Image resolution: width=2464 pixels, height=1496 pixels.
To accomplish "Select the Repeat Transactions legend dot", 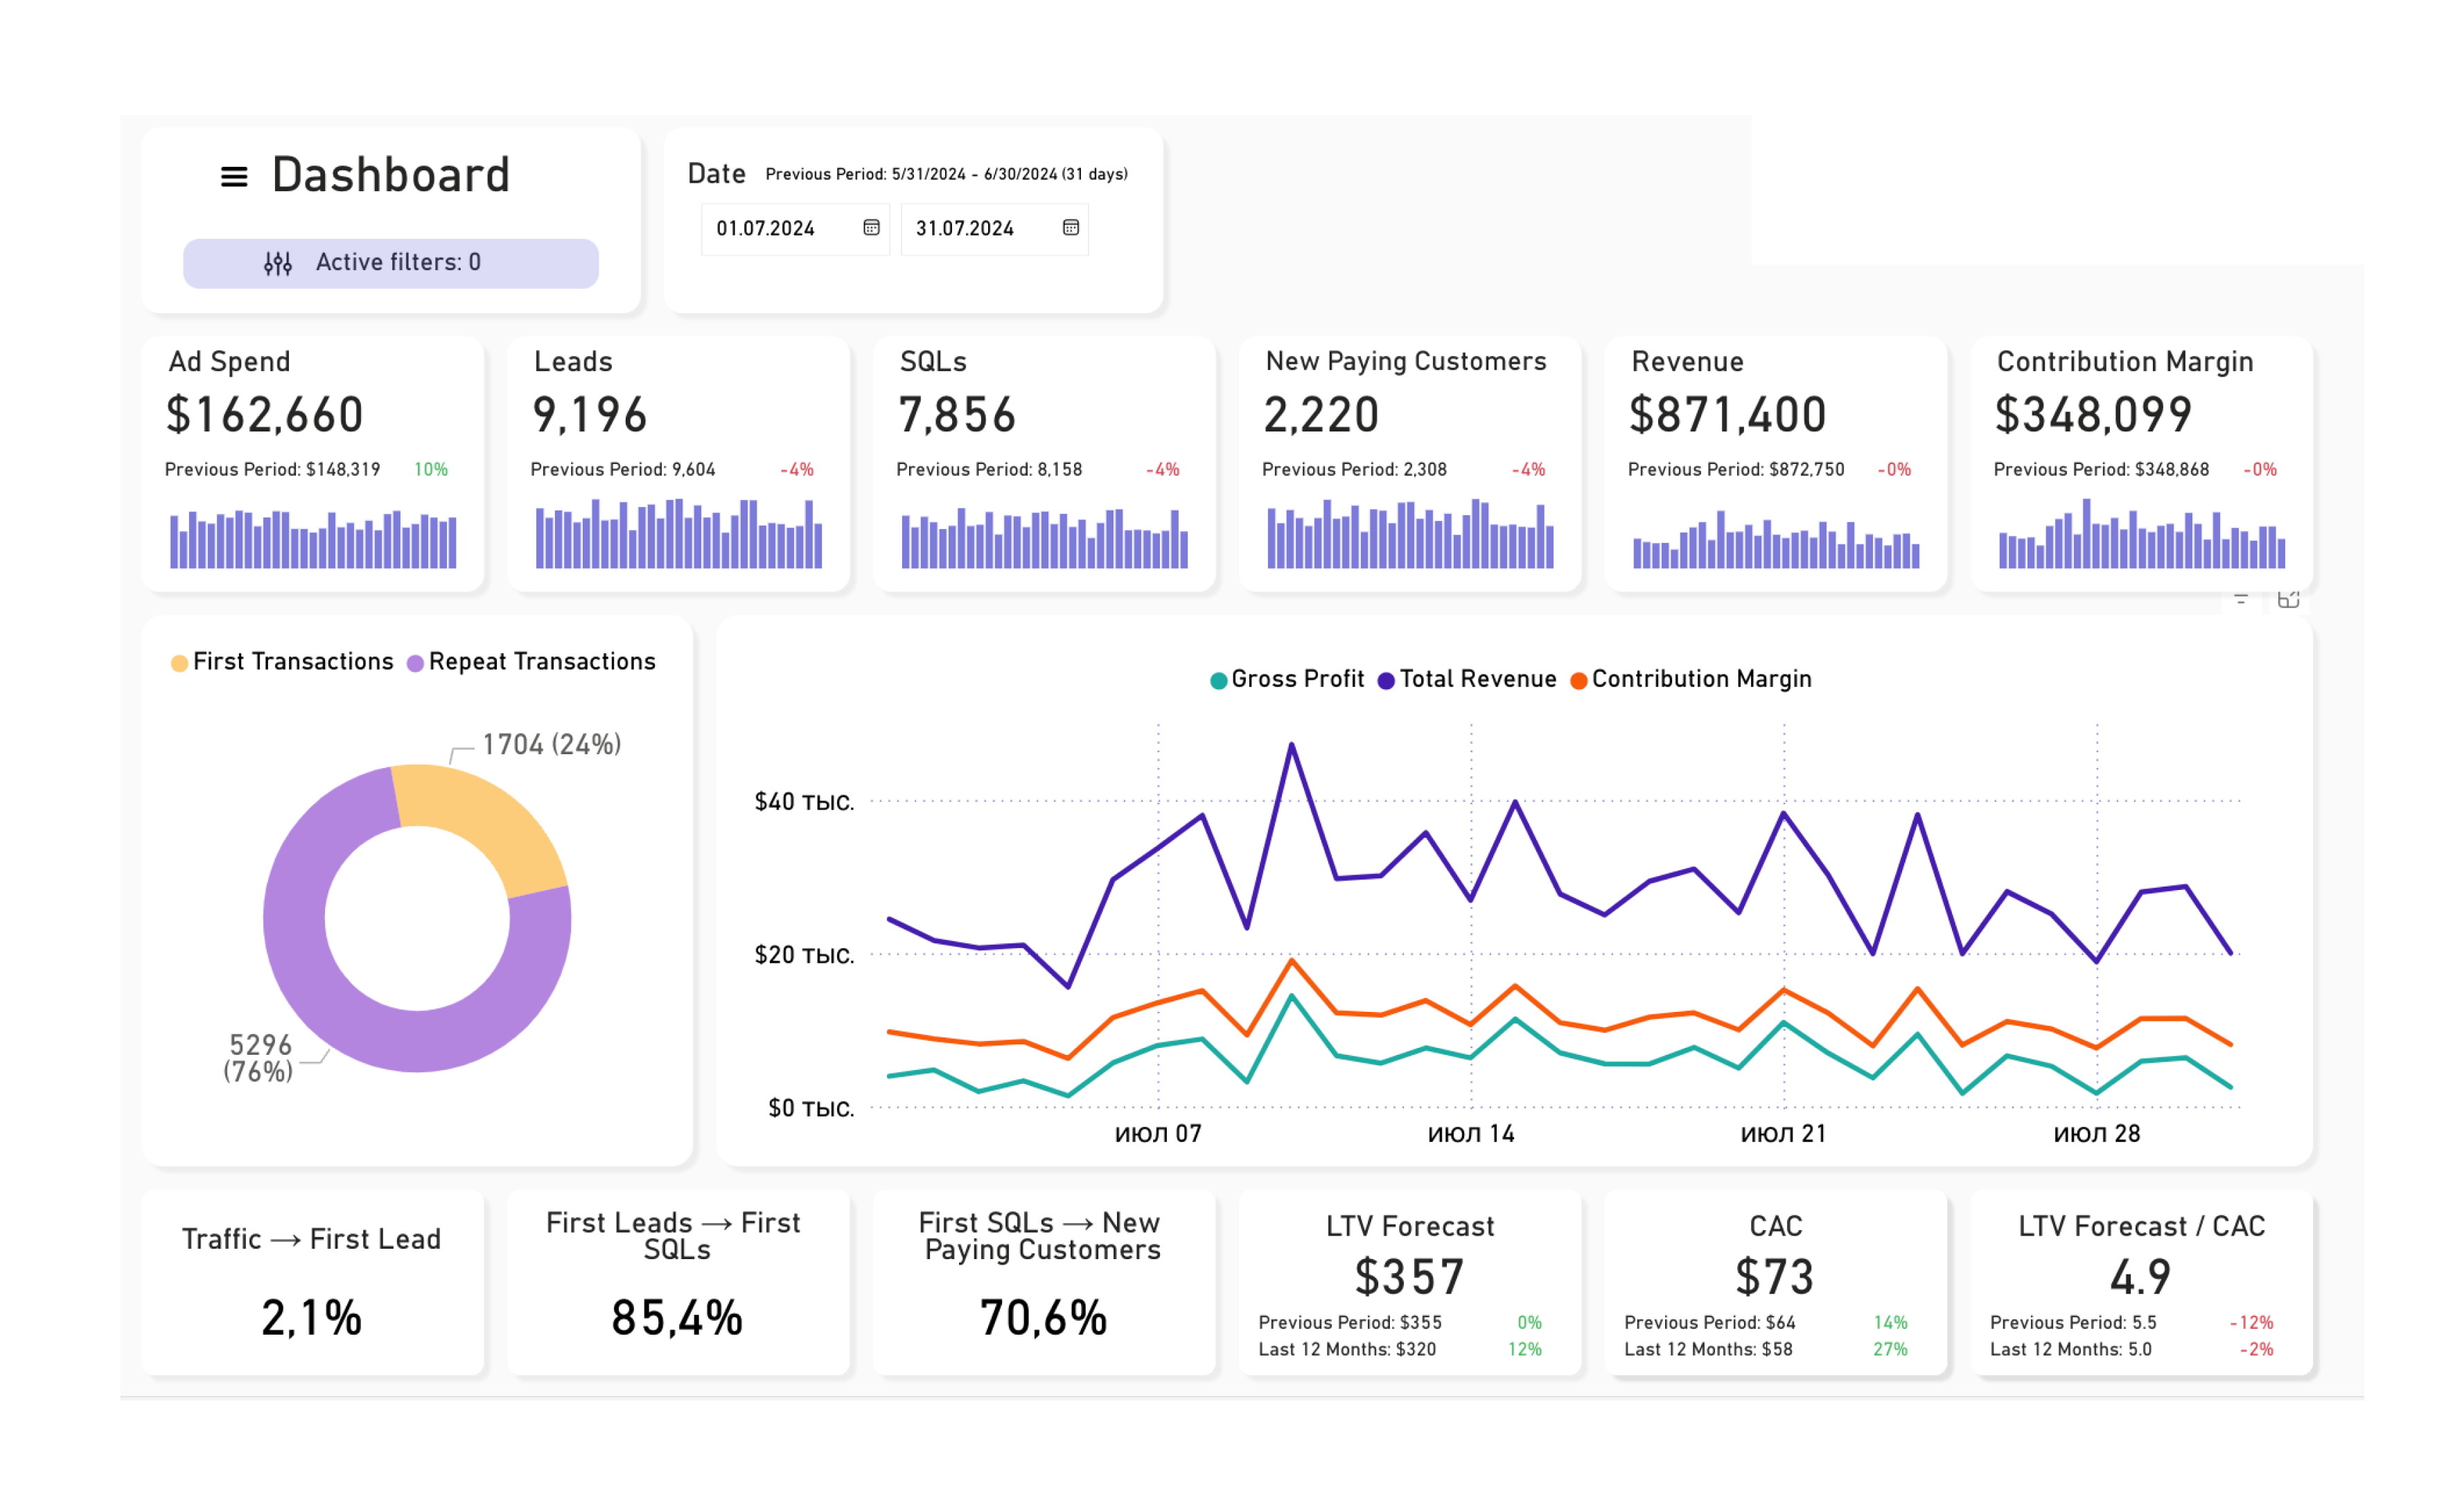I will click(415, 663).
